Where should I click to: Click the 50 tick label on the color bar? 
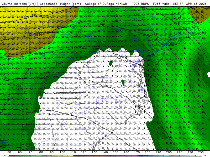[x=9, y=152]
